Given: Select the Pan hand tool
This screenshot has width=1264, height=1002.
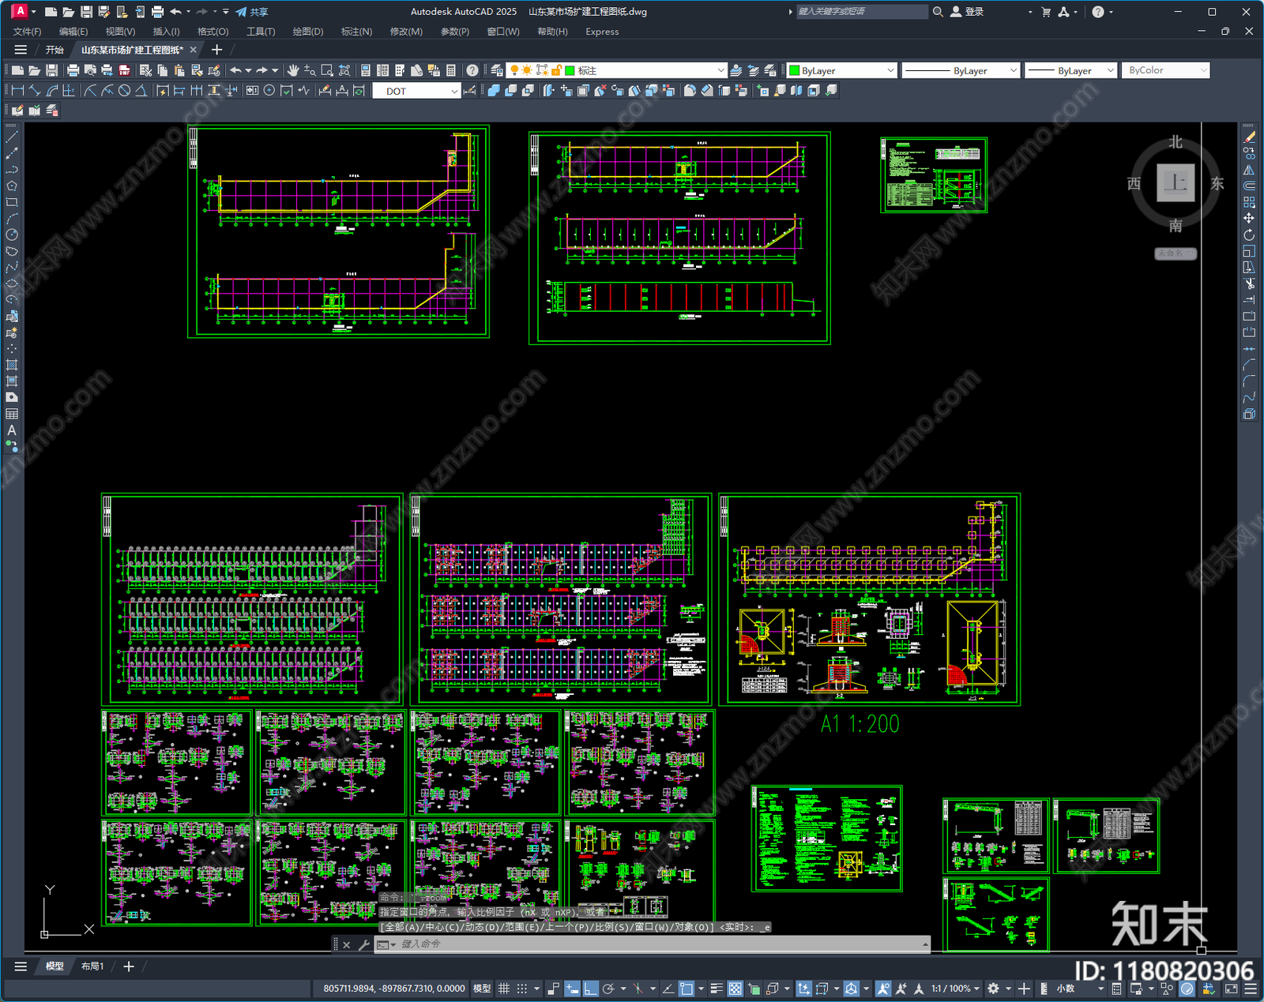Looking at the screenshot, I should pyautogui.click(x=293, y=70).
